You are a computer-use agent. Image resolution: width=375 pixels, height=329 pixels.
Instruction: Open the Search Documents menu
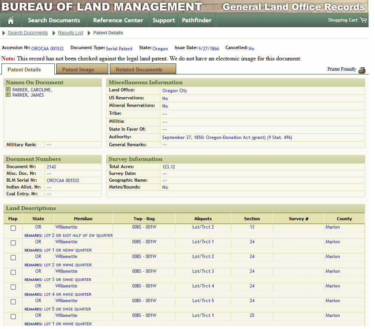pos(54,20)
